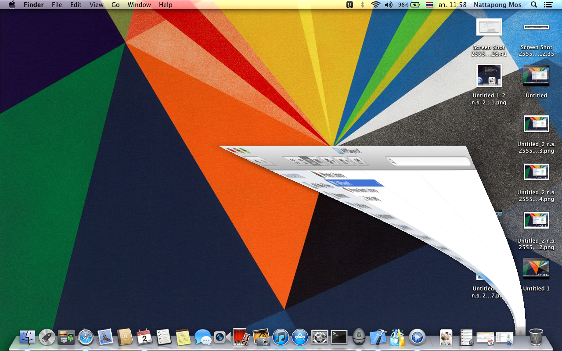Open System Preferences gear icon
562x351 pixels.
click(320, 337)
